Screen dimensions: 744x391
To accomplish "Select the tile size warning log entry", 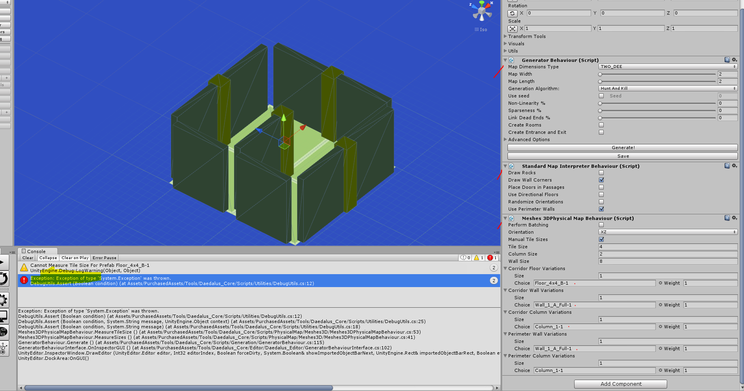I will pos(259,268).
